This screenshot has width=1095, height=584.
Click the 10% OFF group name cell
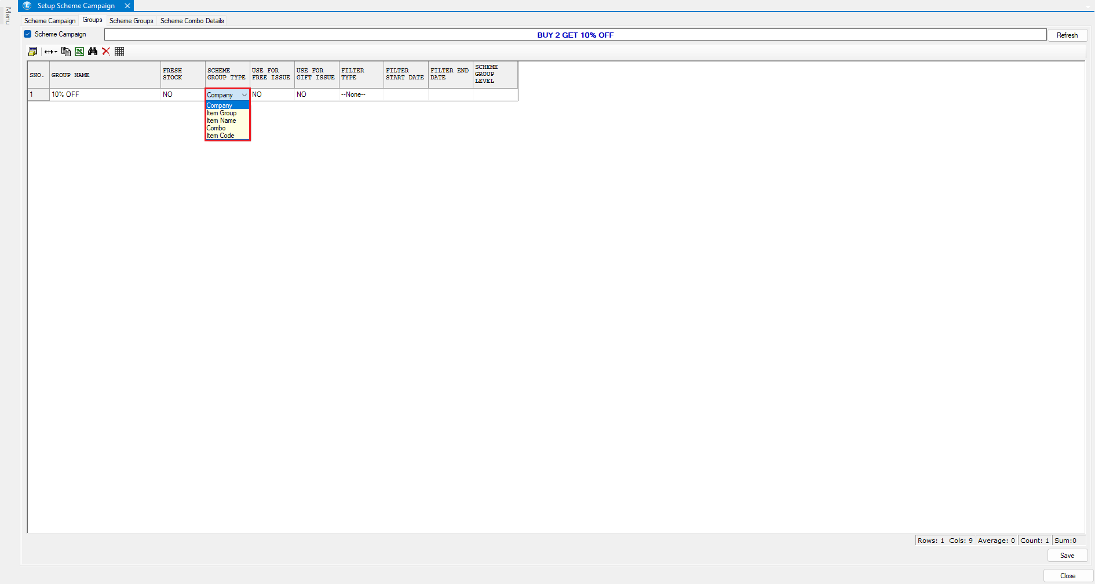104,94
